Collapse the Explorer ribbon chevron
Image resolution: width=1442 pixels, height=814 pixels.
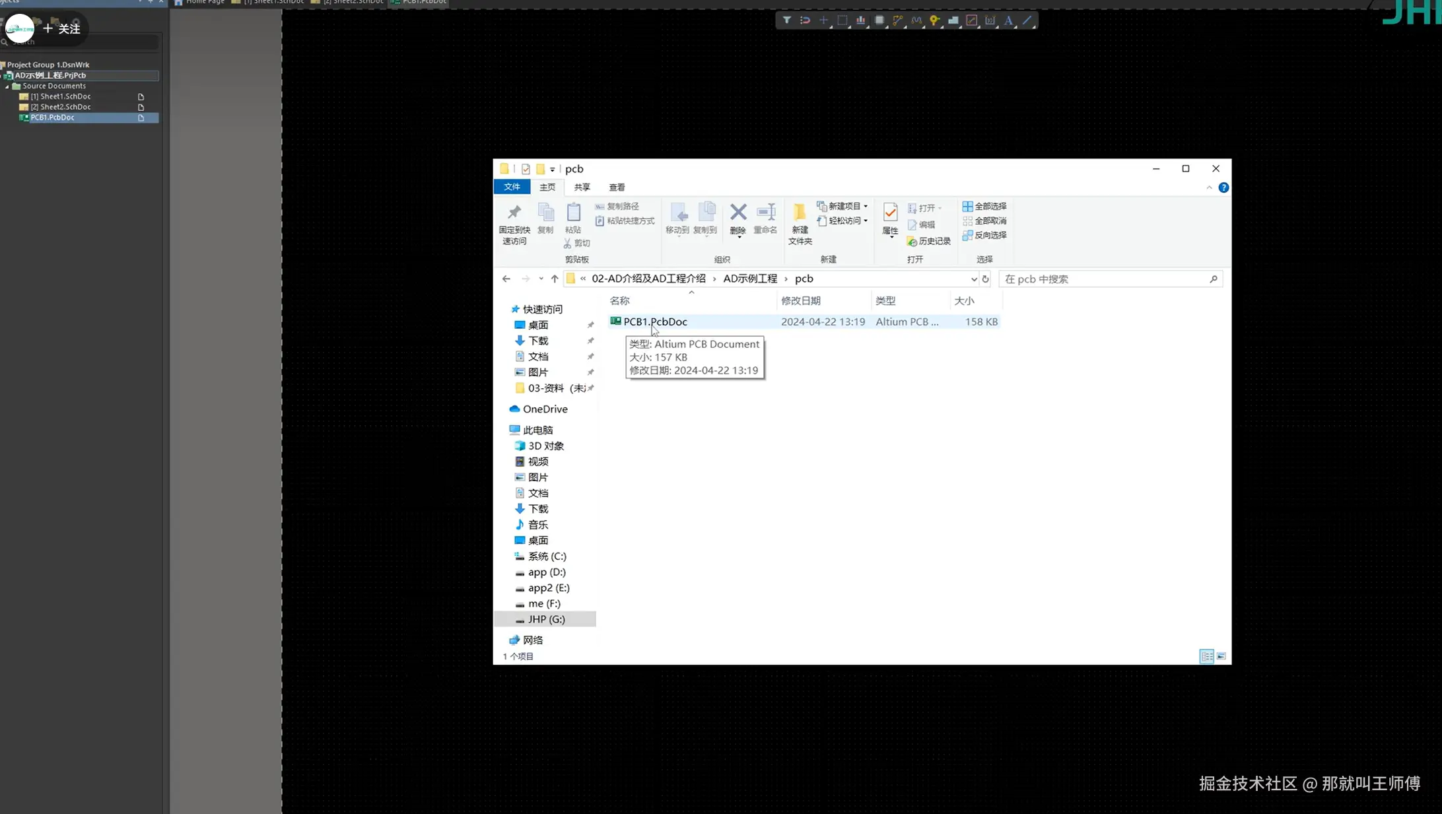pos(1209,187)
